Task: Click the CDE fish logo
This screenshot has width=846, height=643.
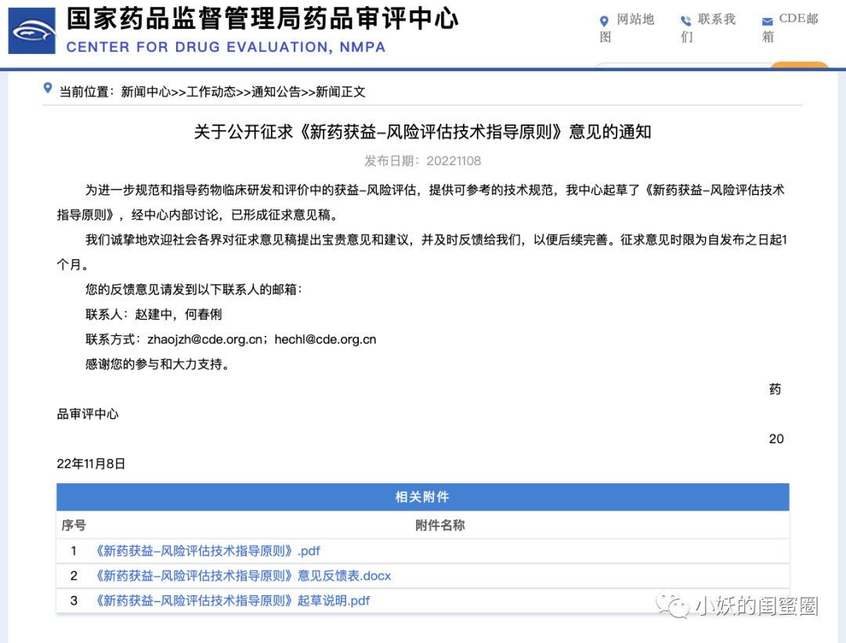Action: [32, 31]
